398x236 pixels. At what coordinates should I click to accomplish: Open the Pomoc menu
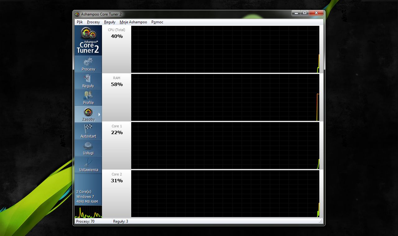click(x=157, y=22)
